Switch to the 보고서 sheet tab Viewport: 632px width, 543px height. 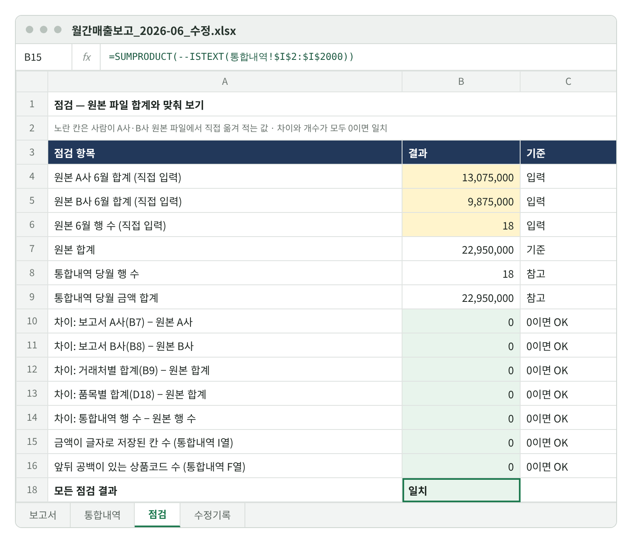tap(43, 515)
